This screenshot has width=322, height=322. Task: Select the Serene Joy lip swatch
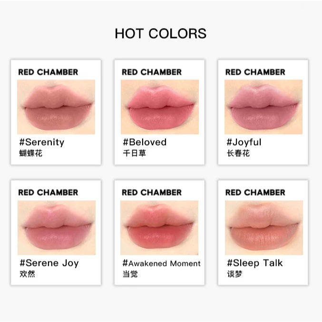point(57,228)
